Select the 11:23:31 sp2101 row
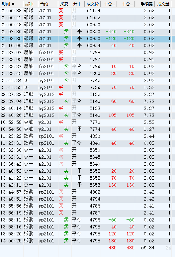The width and height of the screenshot is (175, 257). pyautogui.click(x=88, y=143)
